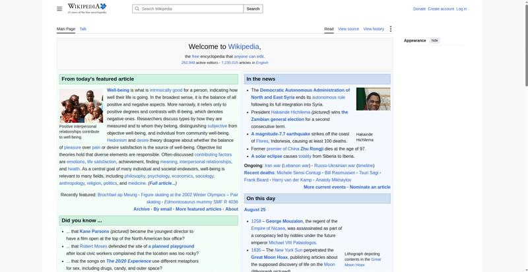This screenshot has height=272, width=528.
Task: Open the English language link
Action: [262, 63]
